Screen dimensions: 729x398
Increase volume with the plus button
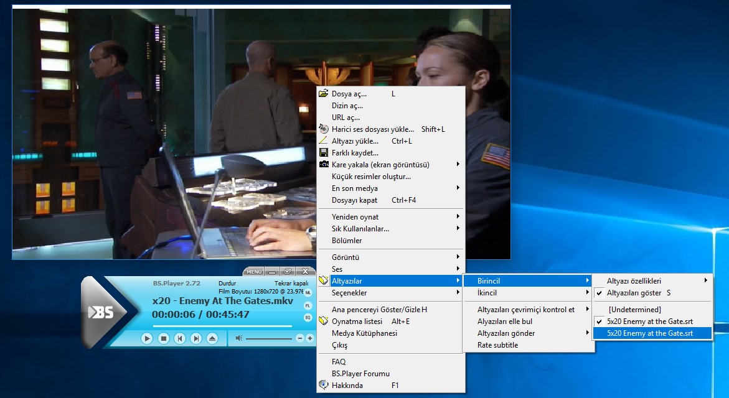[x=310, y=338]
